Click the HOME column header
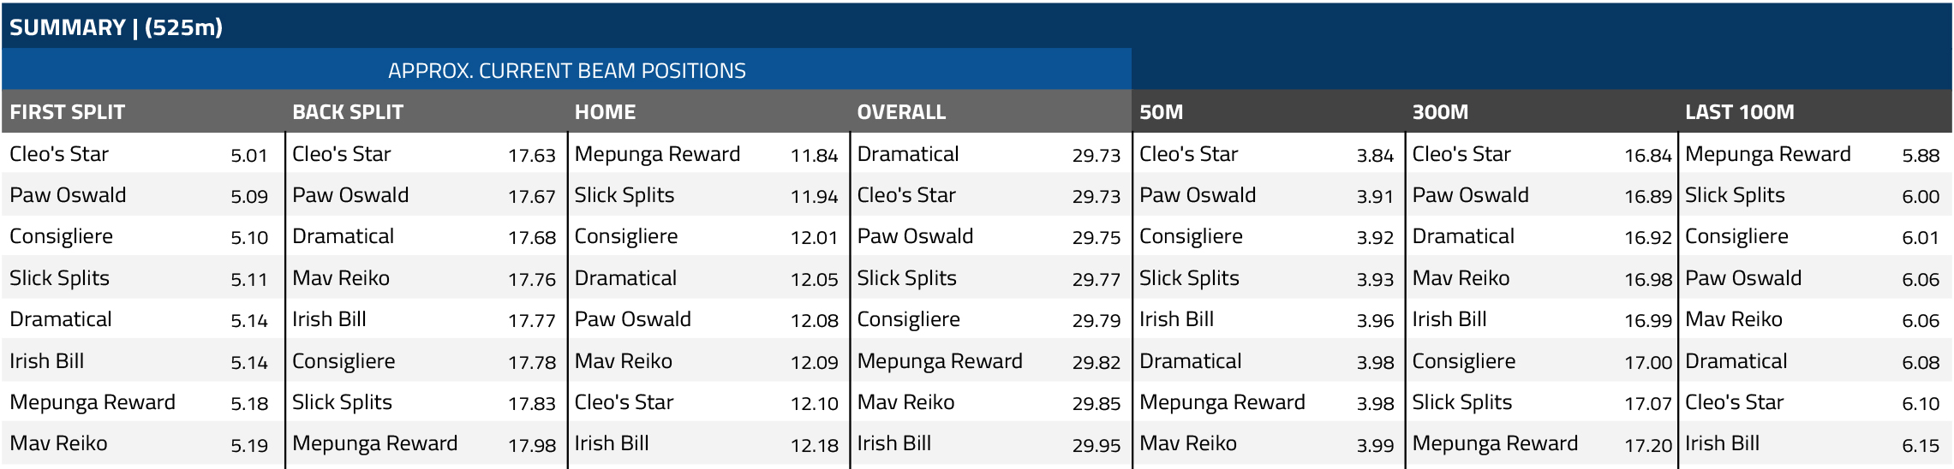Screen dimensions: 1954x469 coord(605,112)
